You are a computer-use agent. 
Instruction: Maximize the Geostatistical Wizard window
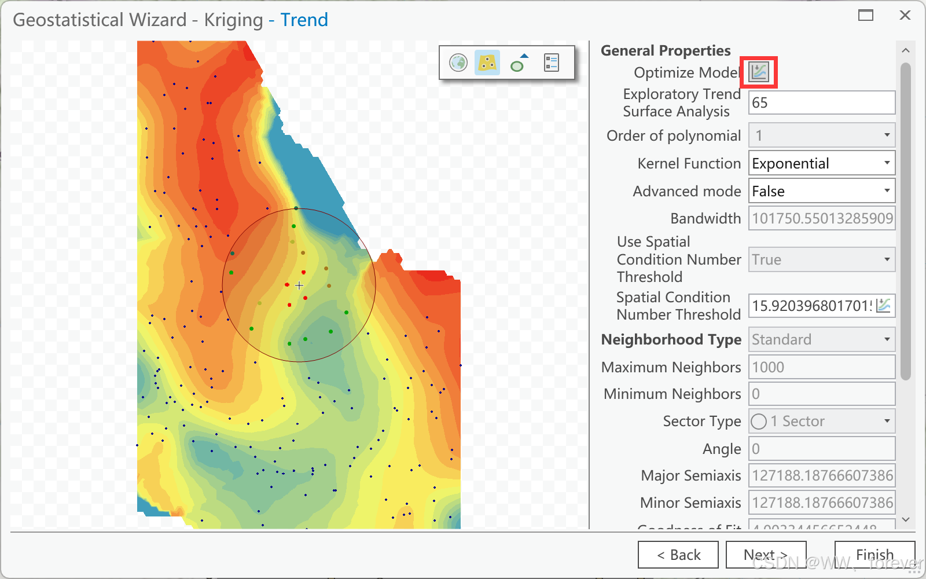pos(866,15)
